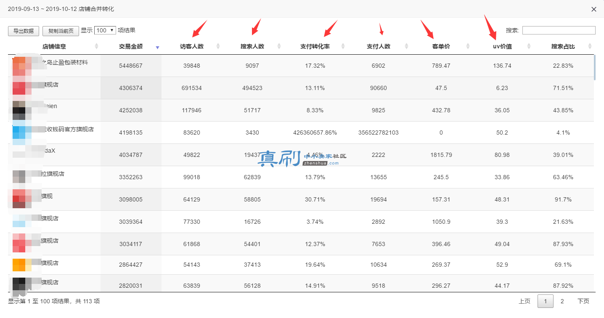Click the 交易金额 column header text

pos(131,46)
